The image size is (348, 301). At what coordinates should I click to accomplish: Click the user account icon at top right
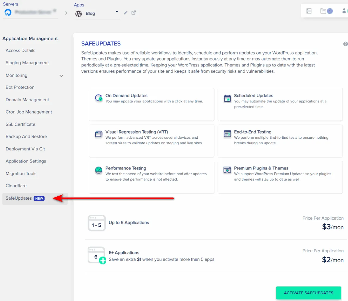pyautogui.click(x=344, y=11)
